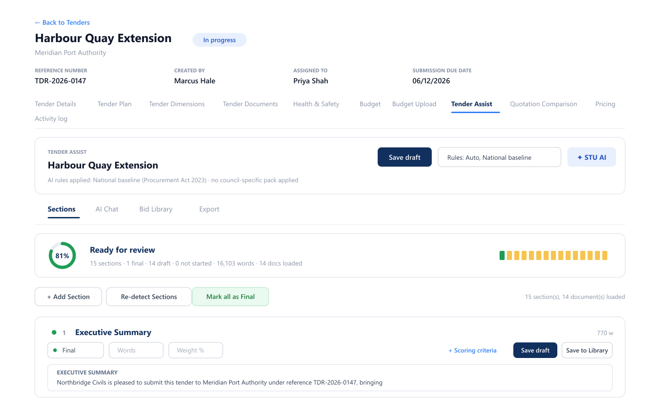Click the 81% circular progress ring

point(62,255)
